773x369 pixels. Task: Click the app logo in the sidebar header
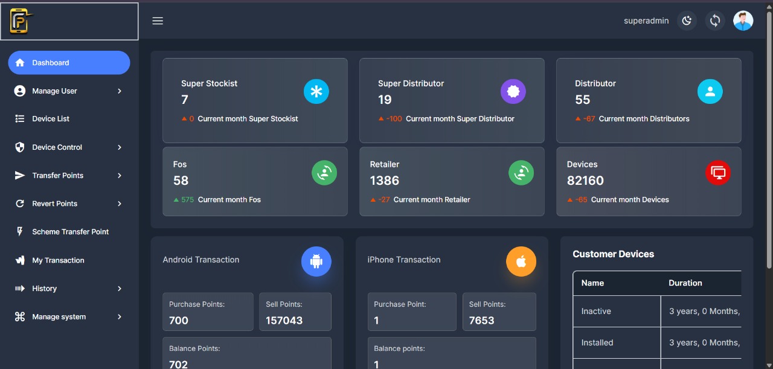[21, 21]
